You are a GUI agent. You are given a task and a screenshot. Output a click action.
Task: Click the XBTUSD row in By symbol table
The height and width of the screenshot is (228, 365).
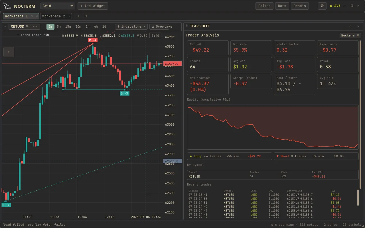[x=273, y=176]
